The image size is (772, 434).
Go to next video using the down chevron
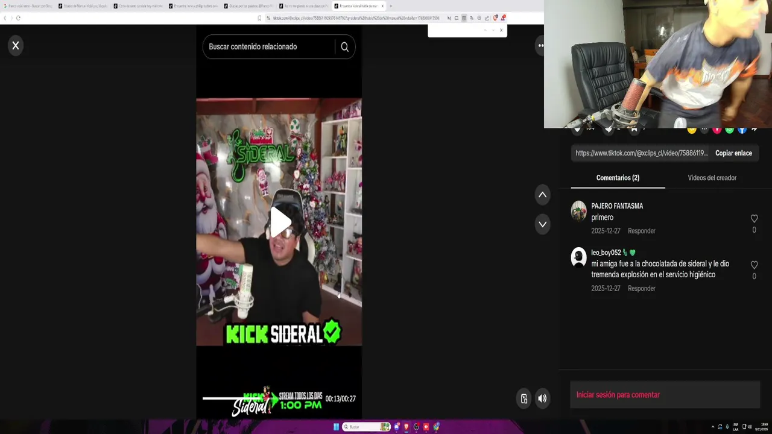(x=543, y=224)
